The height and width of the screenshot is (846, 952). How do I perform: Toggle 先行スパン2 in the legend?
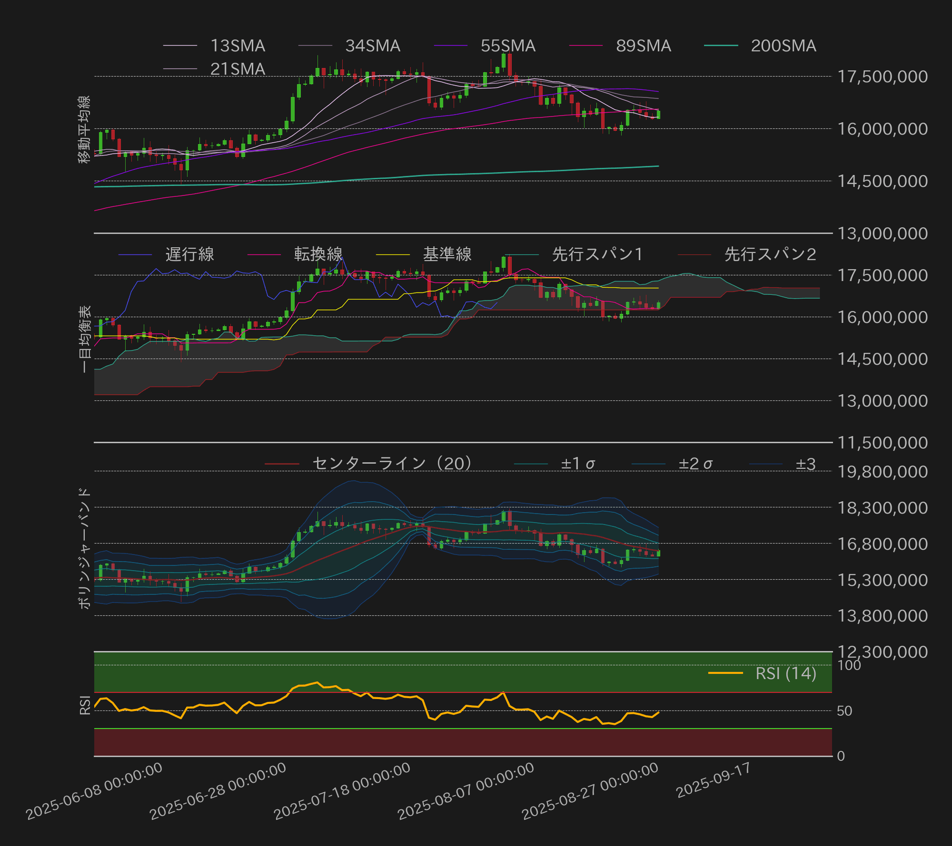pyautogui.click(x=770, y=254)
